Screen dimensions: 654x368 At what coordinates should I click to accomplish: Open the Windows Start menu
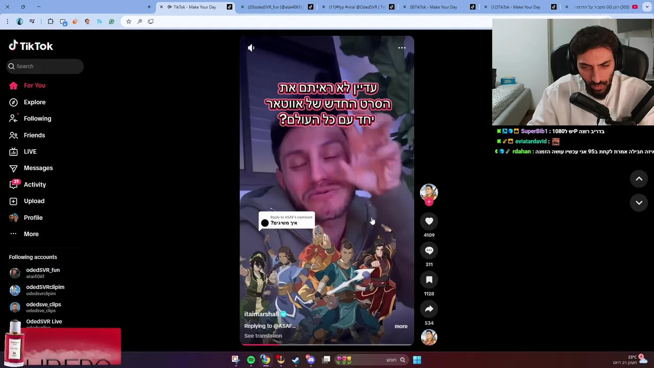pos(417,360)
